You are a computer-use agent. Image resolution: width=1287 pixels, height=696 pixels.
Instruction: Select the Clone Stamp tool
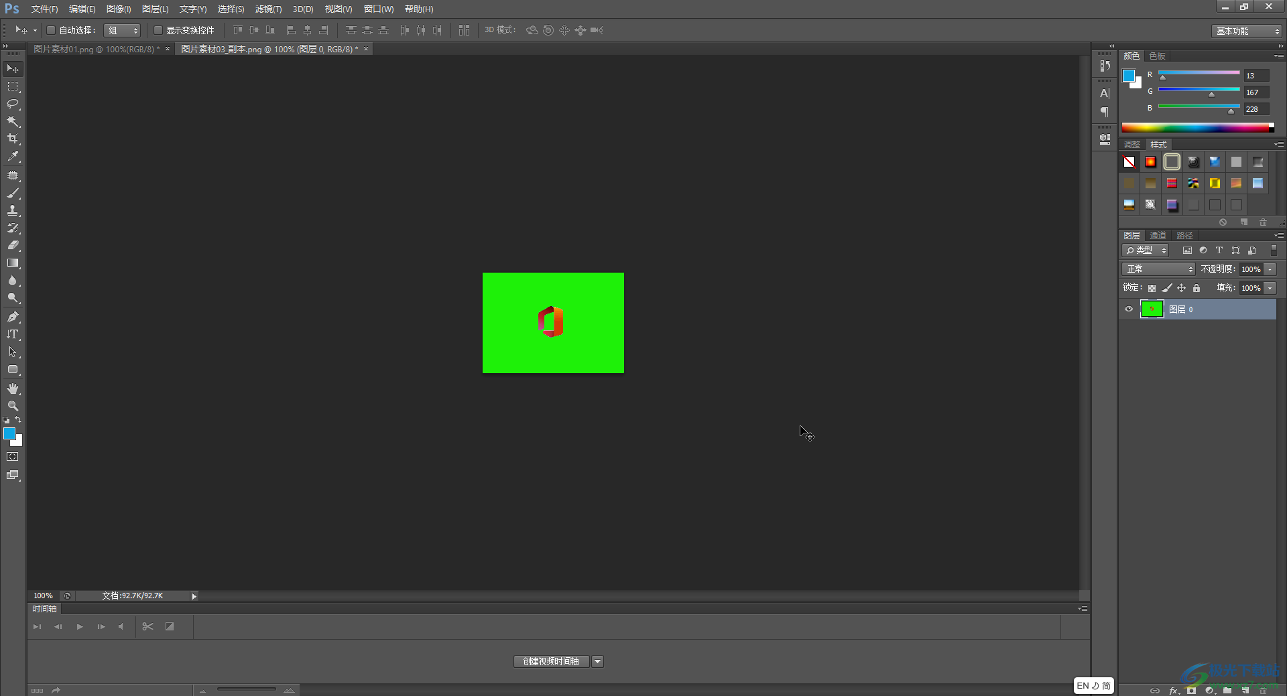(x=13, y=210)
